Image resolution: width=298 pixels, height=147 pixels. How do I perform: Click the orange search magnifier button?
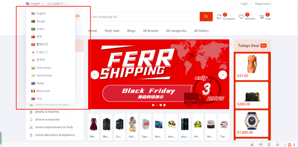pyautogui.click(x=206, y=17)
